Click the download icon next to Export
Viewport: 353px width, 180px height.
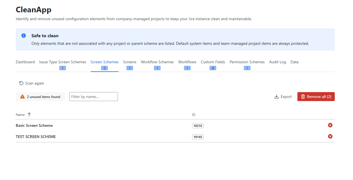tap(276, 96)
